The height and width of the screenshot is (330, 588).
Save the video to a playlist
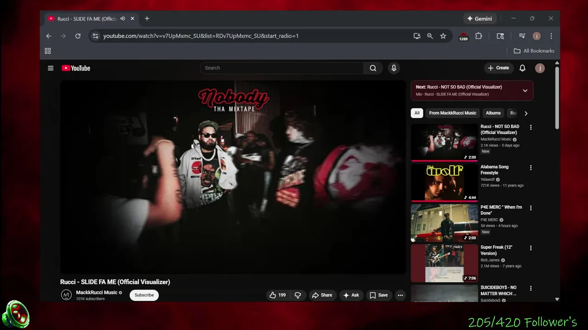point(379,295)
